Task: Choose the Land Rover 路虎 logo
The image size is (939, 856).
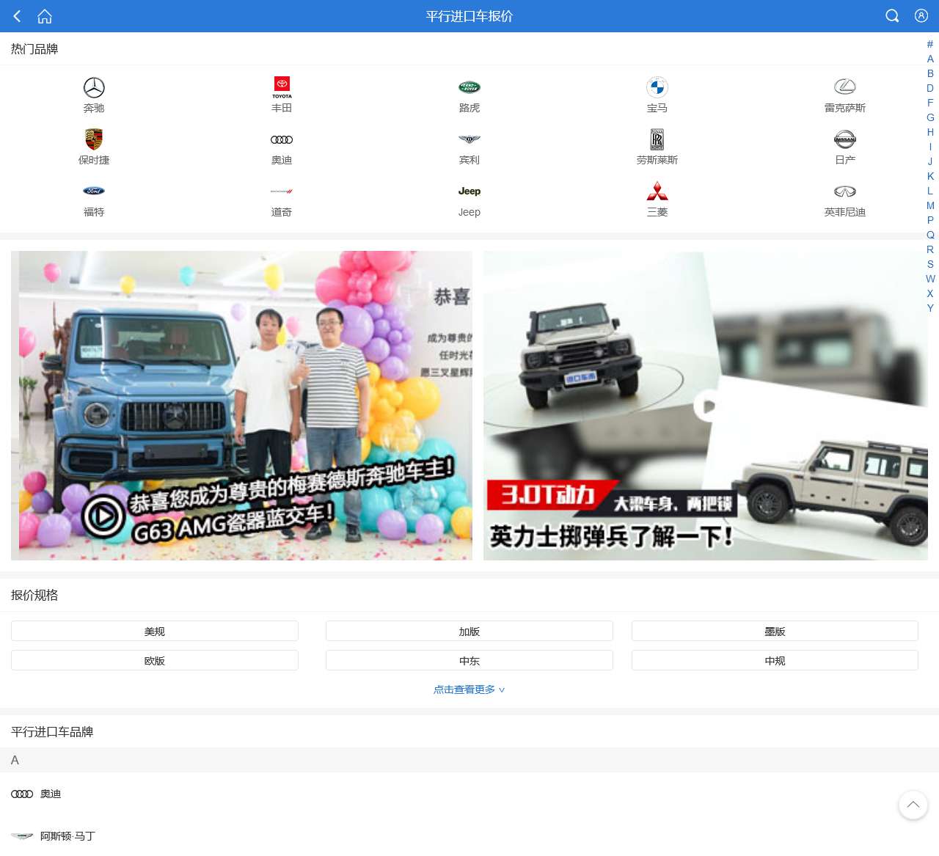Action: tap(469, 87)
